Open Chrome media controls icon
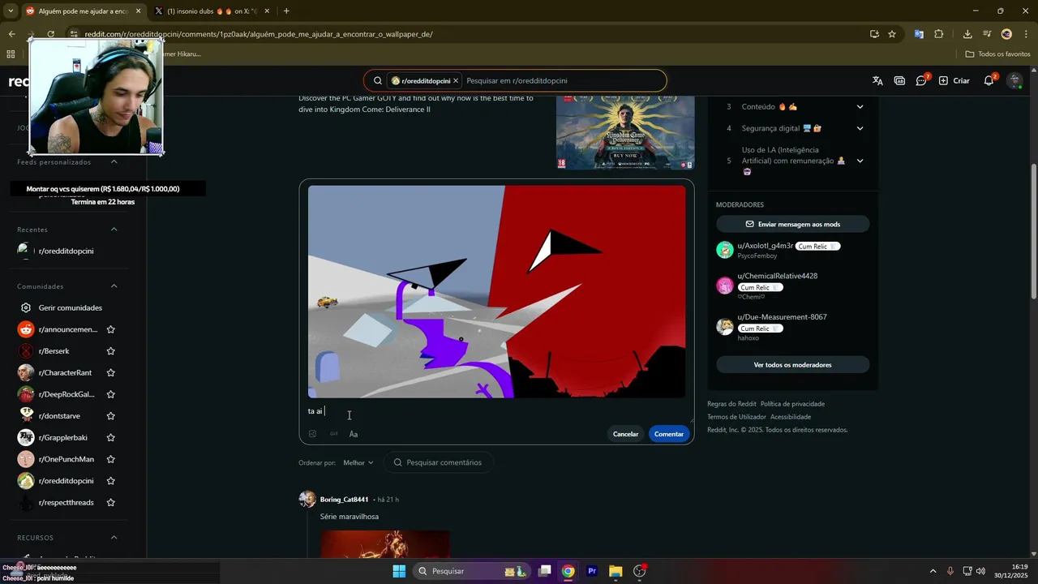 coord(987,34)
